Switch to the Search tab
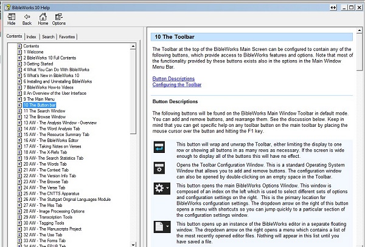Screen dimensions: 365x247 tap(48, 36)
